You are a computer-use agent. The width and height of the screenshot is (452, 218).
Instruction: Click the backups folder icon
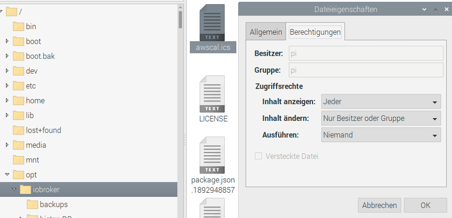[x=32, y=204]
